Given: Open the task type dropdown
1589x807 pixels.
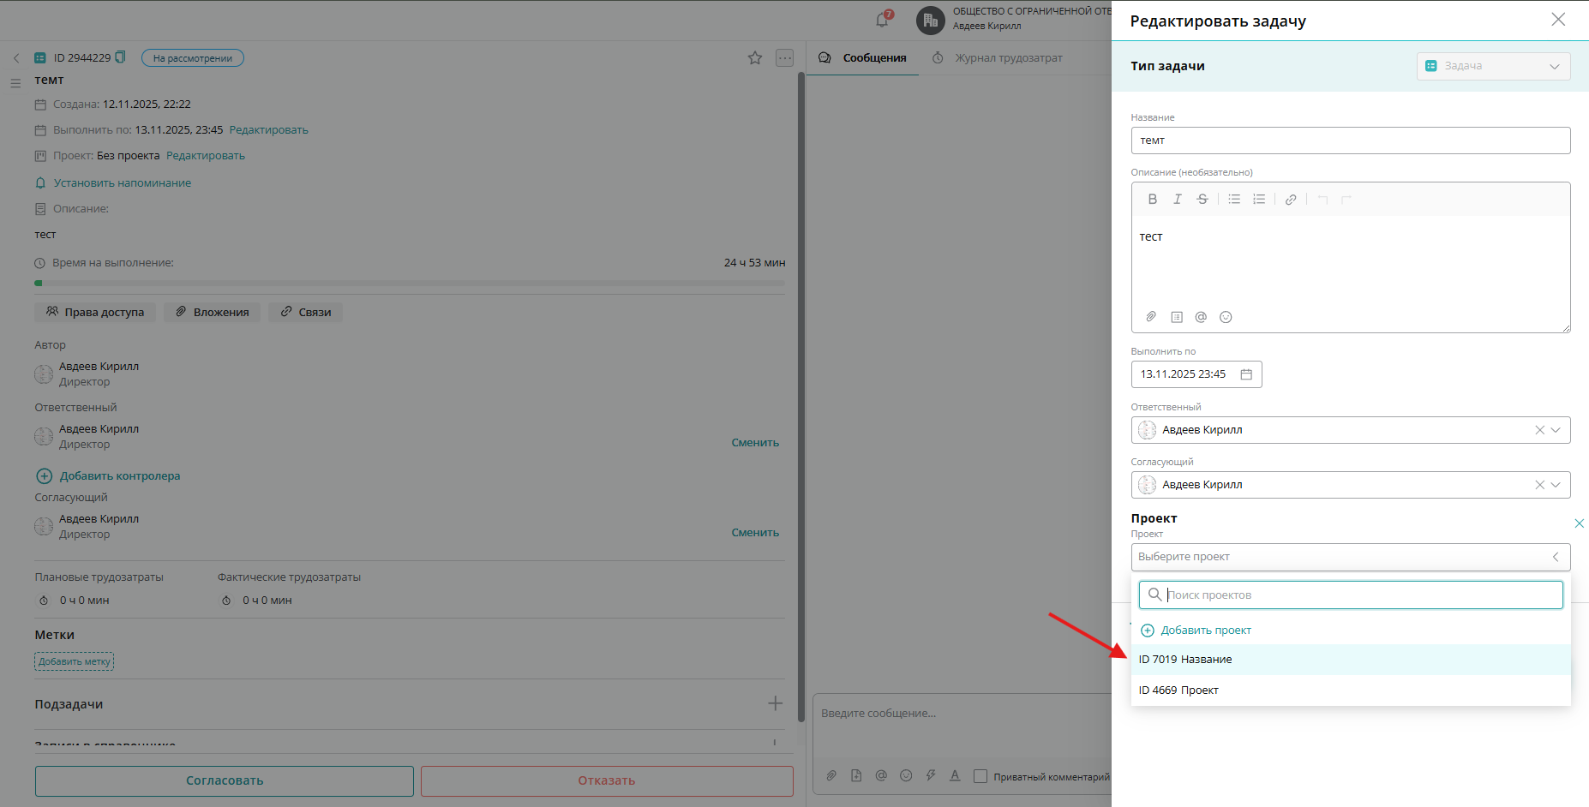Looking at the screenshot, I should pyautogui.click(x=1494, y=66).
